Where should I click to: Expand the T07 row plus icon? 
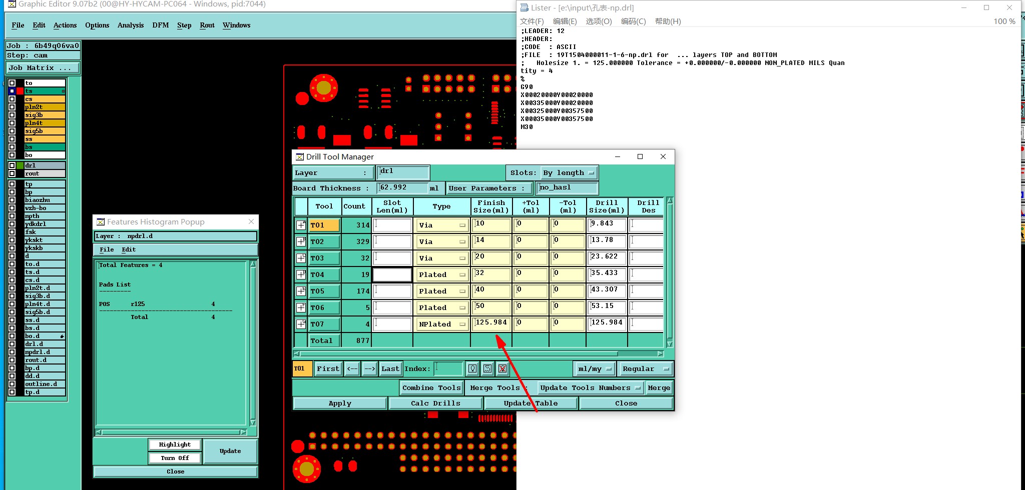301,324
